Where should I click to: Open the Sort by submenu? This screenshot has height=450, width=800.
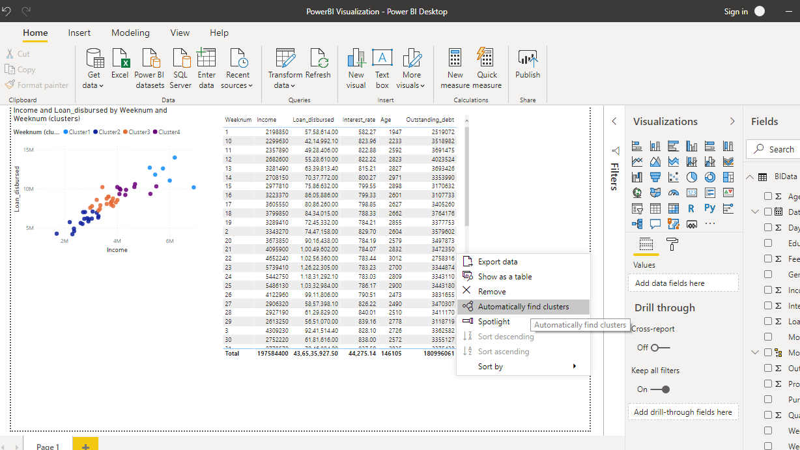[524, 367]
